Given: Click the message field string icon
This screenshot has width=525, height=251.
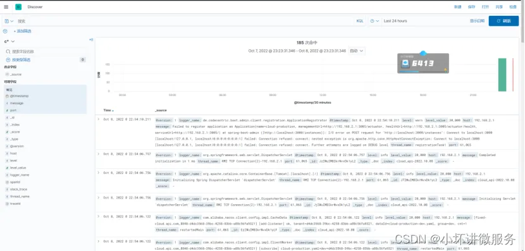Looking at the screenshot, I should point(7,103).
